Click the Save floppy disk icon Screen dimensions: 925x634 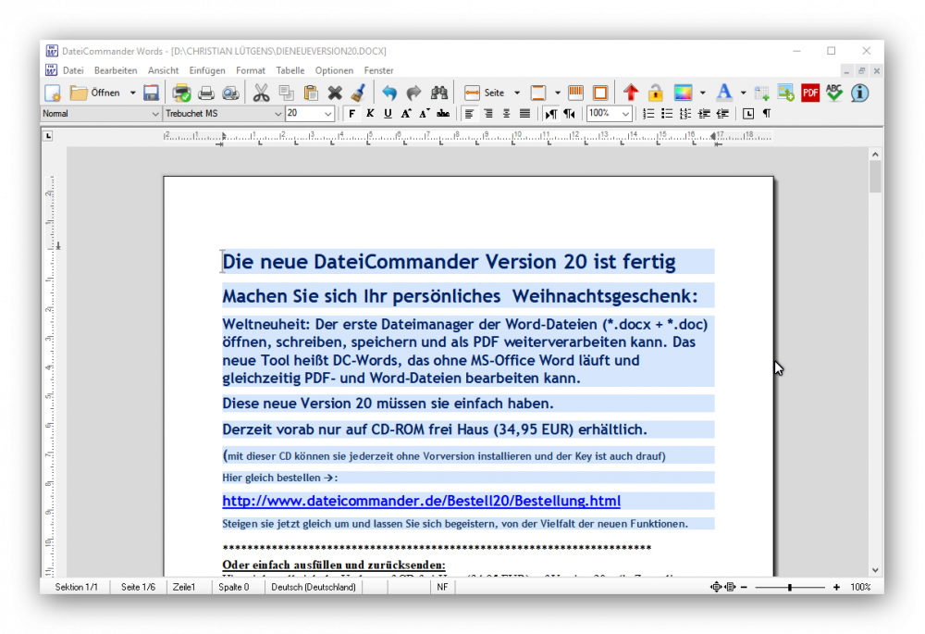click(x=151, y=93)
